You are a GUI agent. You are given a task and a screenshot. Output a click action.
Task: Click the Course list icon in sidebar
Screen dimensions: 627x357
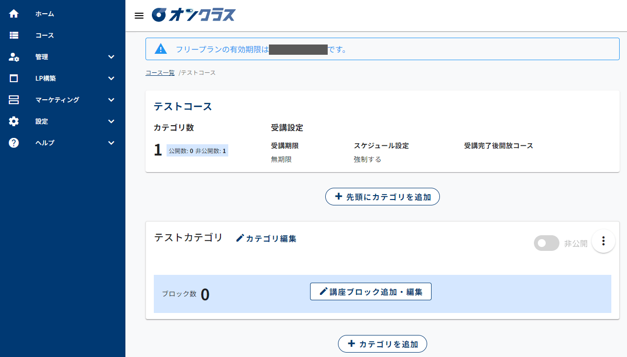pos(14,35)
